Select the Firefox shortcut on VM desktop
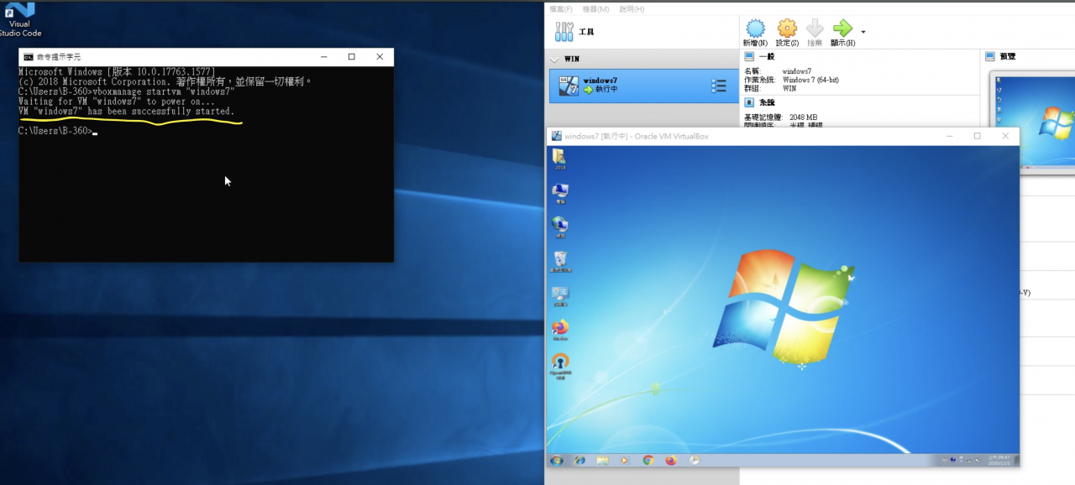 click(560, 330)
